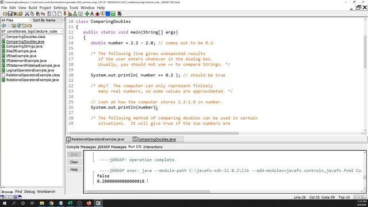Click the Windows Start button
Image resolution: width=368 pixels, height=207 pixels.
point(4,203)
